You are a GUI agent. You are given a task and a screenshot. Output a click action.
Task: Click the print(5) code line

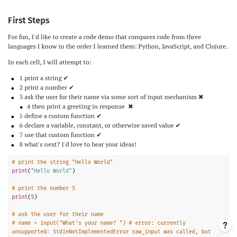click(24, 197)
